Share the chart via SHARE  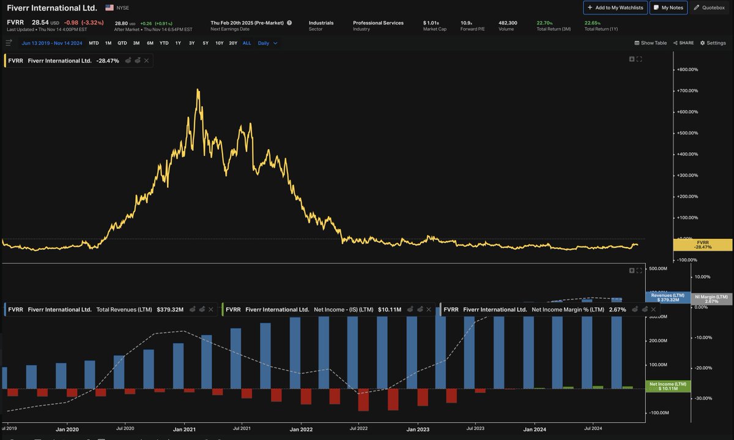(x=683, y=43)
